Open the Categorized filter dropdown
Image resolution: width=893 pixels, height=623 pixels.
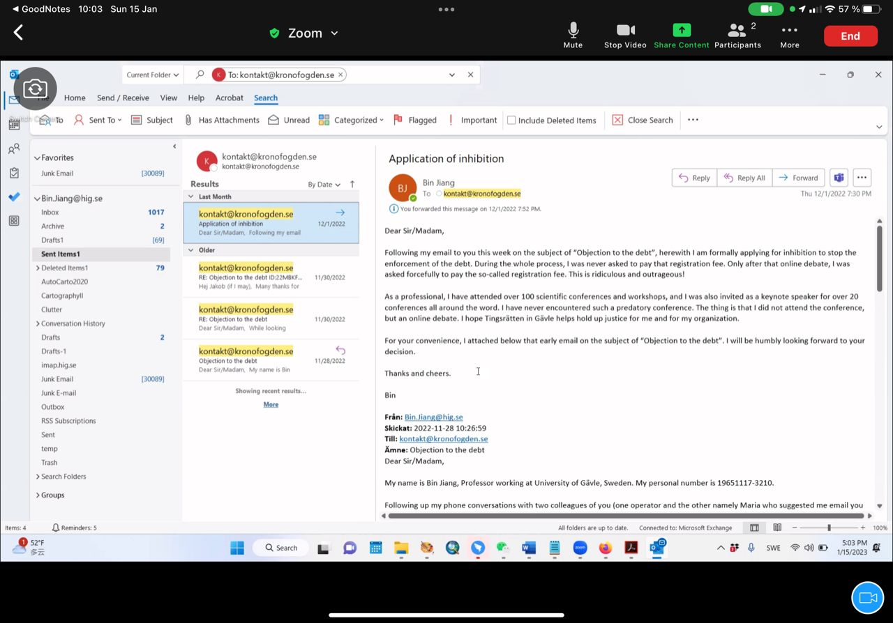tap(351, 120)
